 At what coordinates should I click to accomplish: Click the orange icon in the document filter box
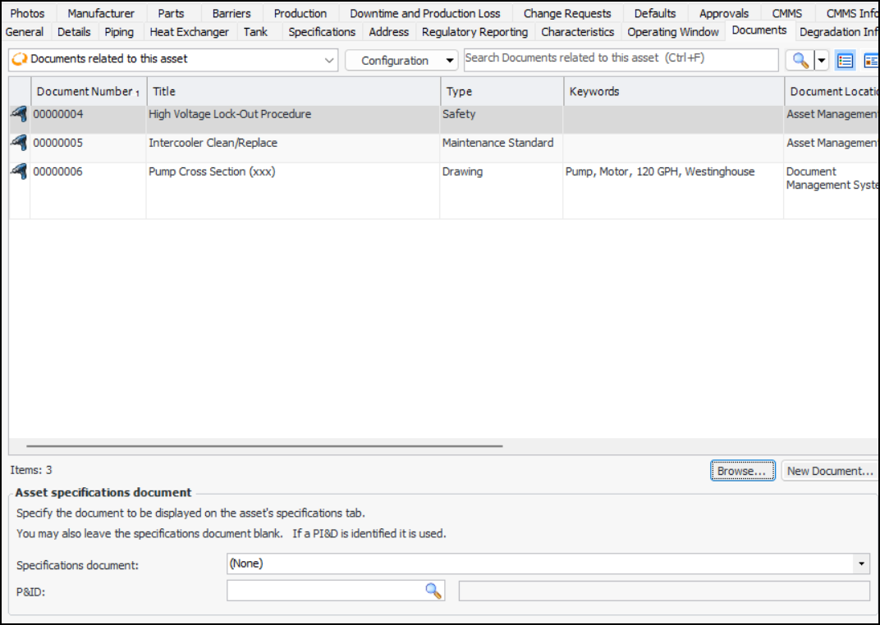[x=20, y=60]
